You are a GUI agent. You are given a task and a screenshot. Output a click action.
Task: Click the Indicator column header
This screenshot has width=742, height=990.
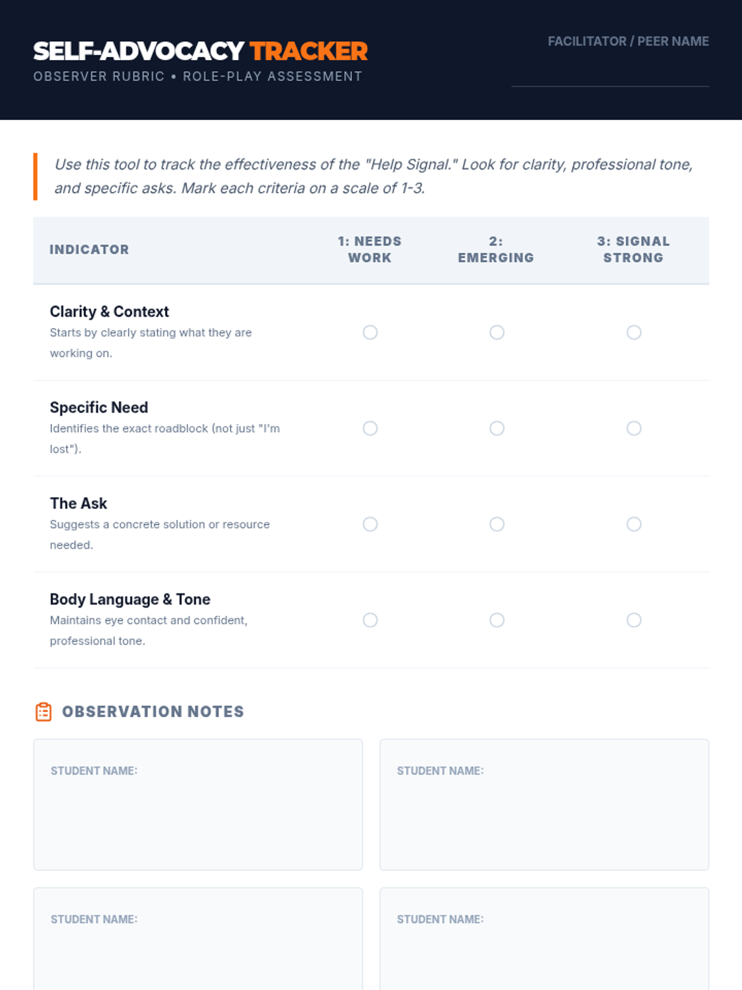coord(89,249)
